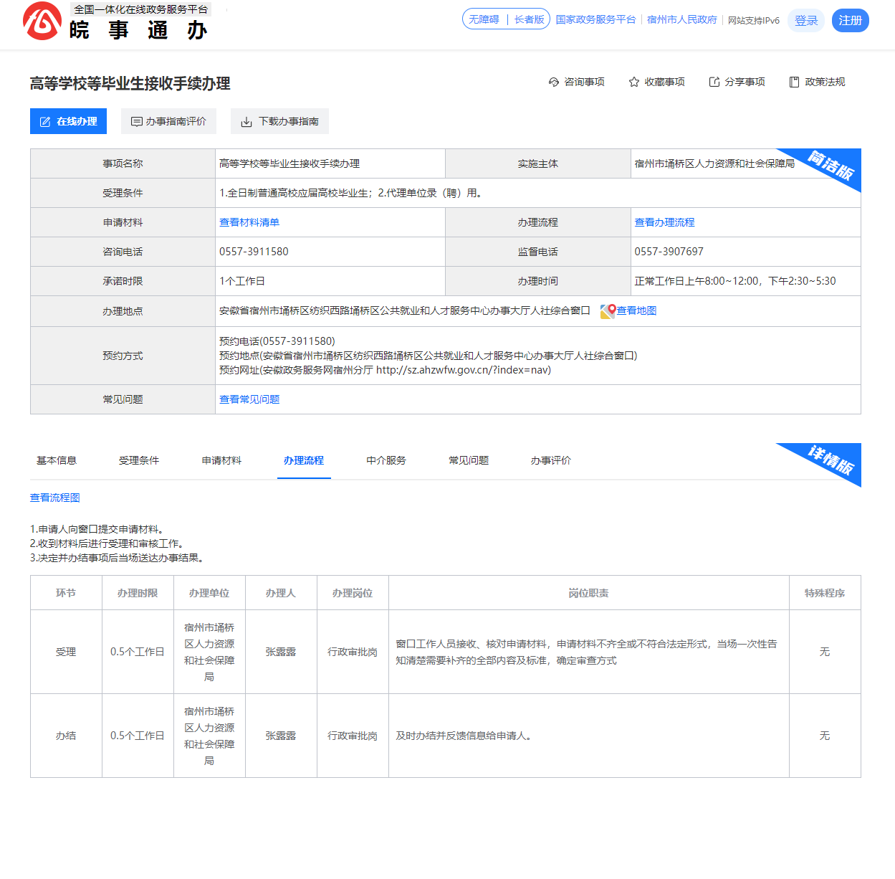Click the 详情版 corner ribbon
Viewport: 895px width, 879px height.
pos(831,460)
